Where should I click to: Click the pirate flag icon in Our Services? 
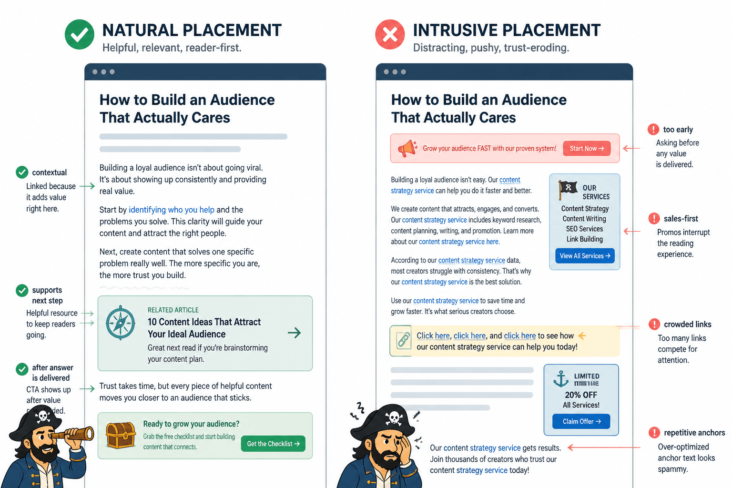(x=568, y=190)
